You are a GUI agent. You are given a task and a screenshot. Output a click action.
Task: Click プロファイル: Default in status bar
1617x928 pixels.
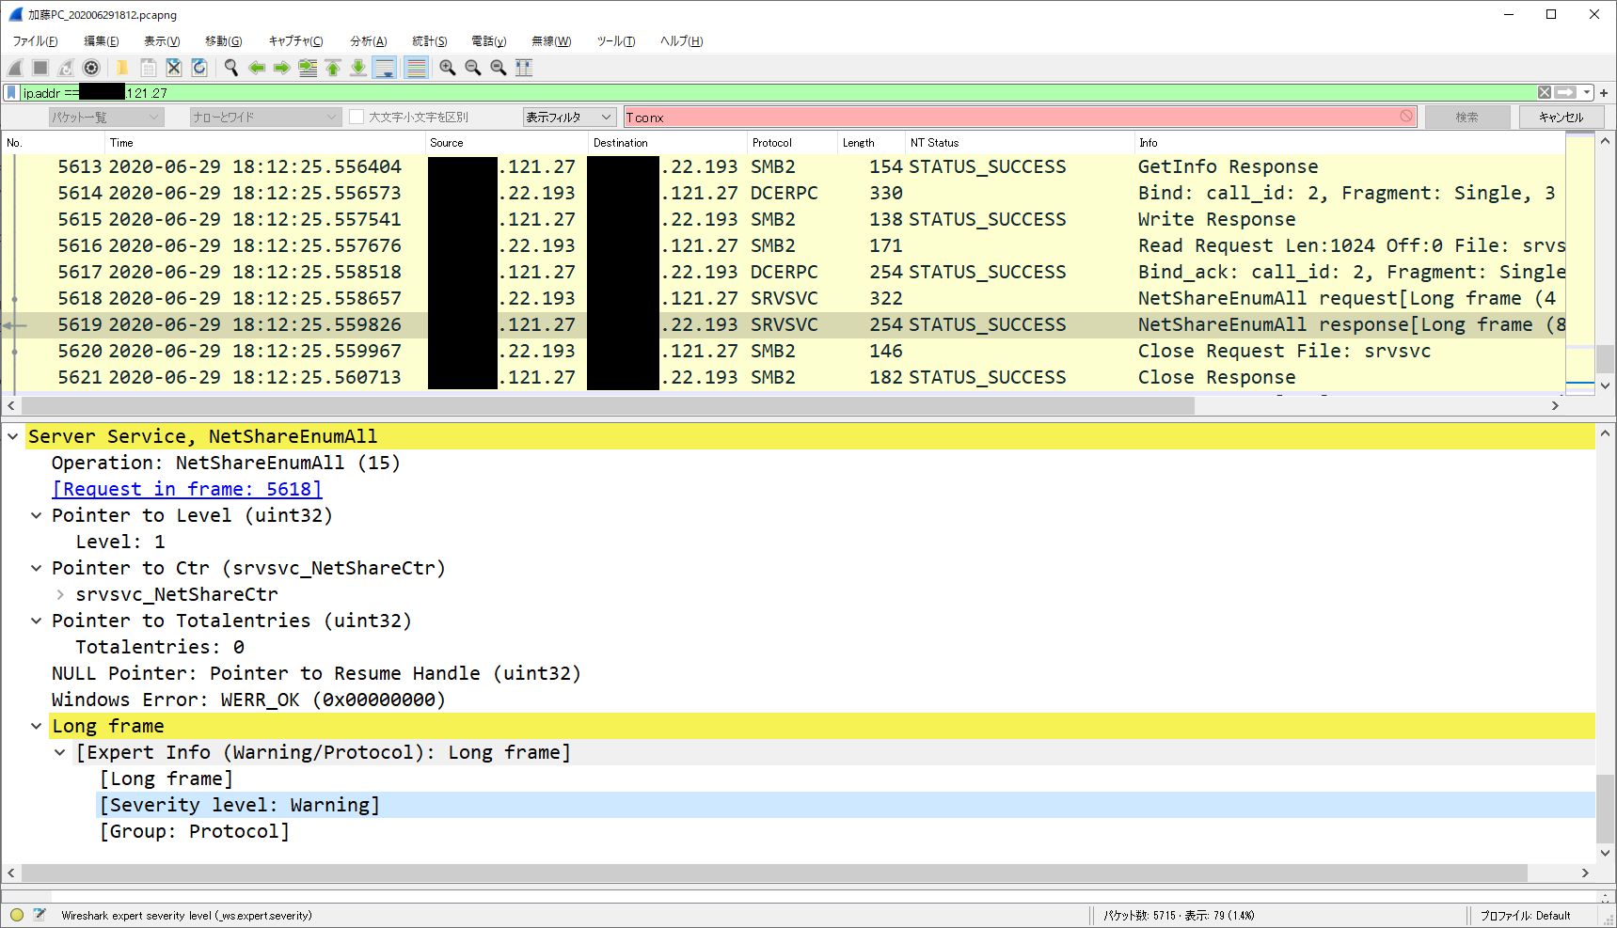[1525, 916]
